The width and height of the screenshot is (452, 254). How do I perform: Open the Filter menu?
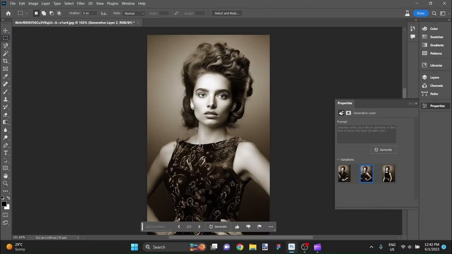tap(81, 4)
